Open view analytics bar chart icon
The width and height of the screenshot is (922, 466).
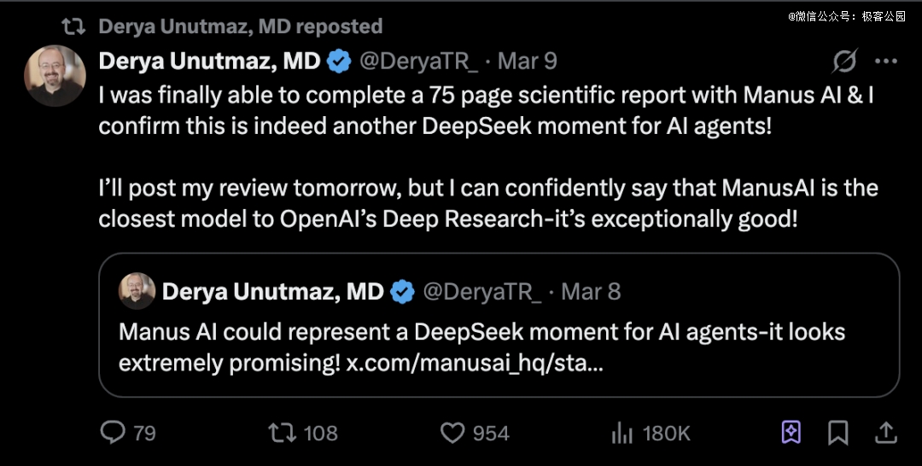[x=622, y=433]
